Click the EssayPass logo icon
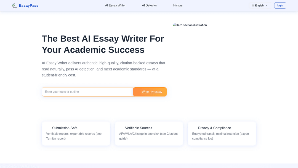This screenshot has width=298, height=168. coord(14,5)
